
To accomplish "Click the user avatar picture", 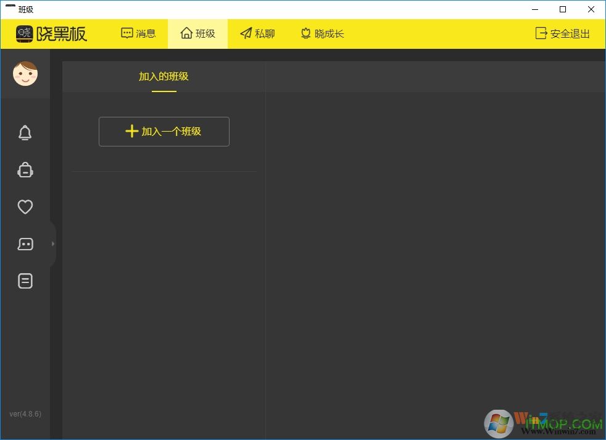I will coord(25,74).
